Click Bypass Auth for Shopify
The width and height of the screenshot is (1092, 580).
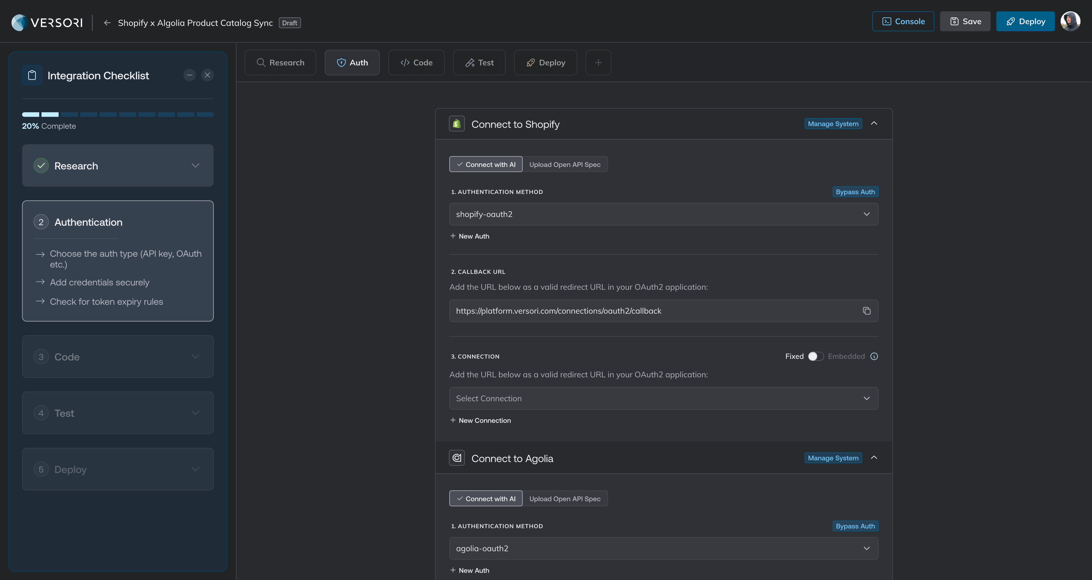(x=855, y=192)
